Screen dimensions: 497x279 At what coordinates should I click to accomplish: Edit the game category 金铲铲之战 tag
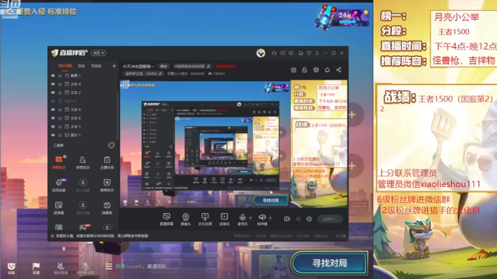point(144,74)
